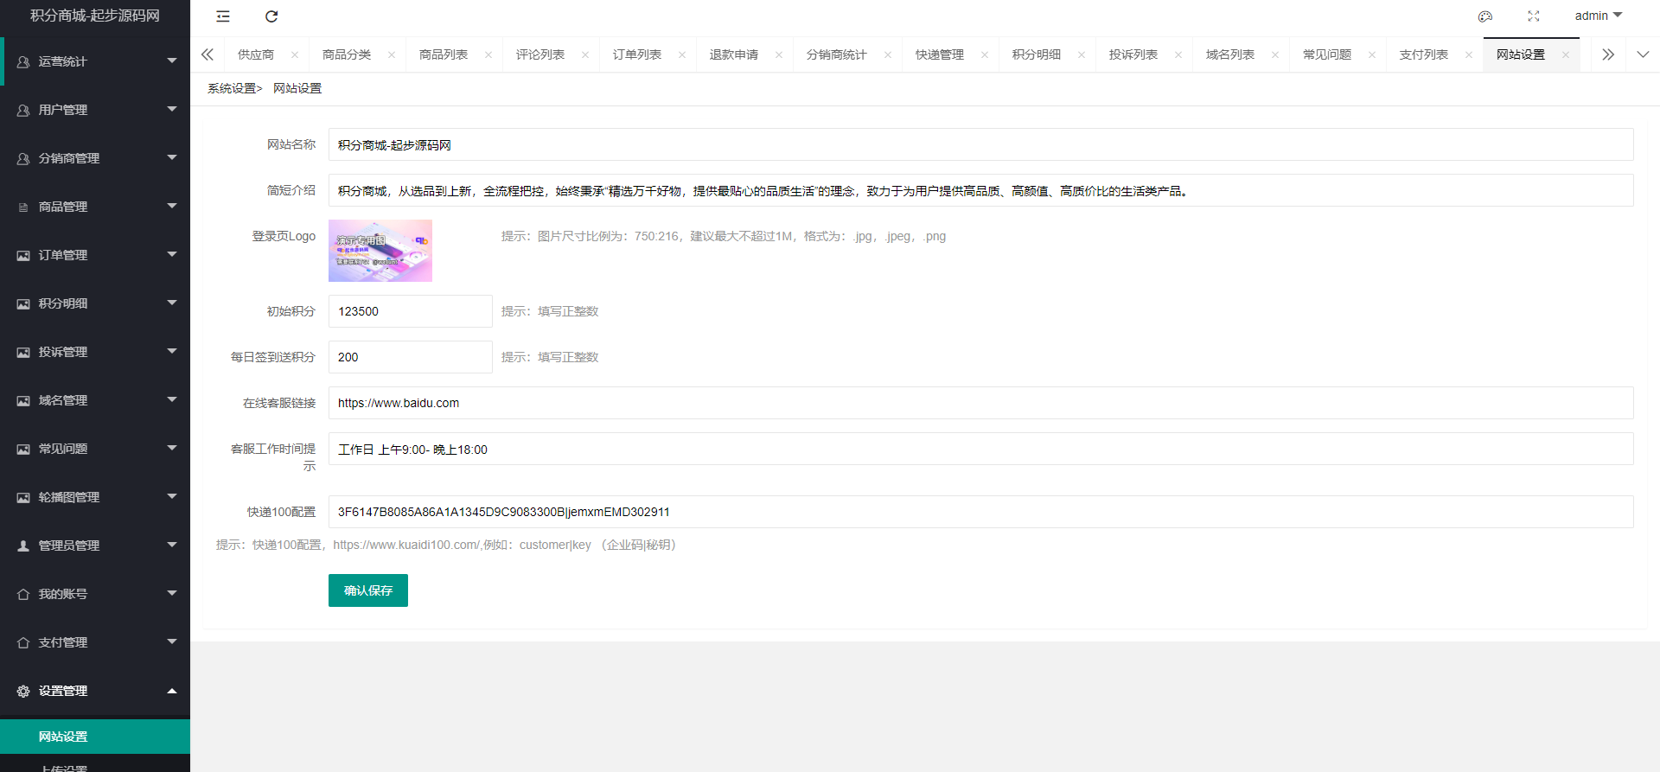Close the 供应商 tab
The image size is (1660, 772).
(x=295, y=54)
